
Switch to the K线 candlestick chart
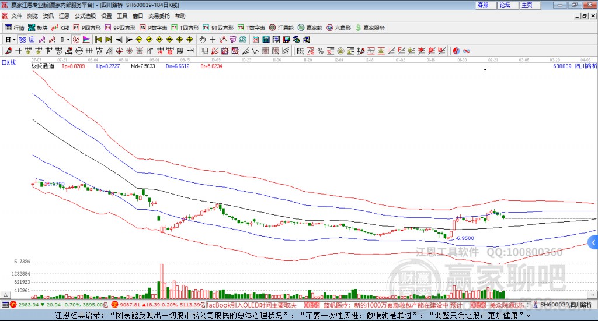pyautogui.click(x=61, y=27)
